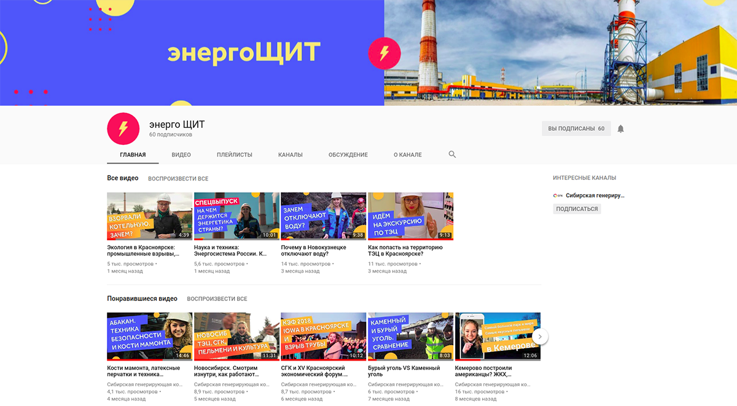Viewport: 737px width, 406px height.
Task: Play the Взорвали котельную video thumbnail
Action: tap(150, 216)
